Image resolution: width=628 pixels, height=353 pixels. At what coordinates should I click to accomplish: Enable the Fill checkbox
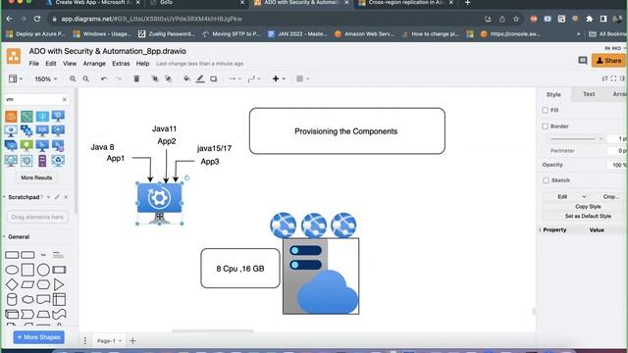pyautogui.click(x=546, y=110)
